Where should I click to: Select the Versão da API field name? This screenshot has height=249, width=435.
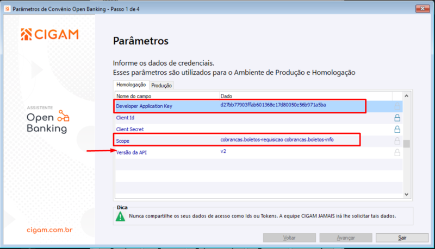tap(131, 152)
